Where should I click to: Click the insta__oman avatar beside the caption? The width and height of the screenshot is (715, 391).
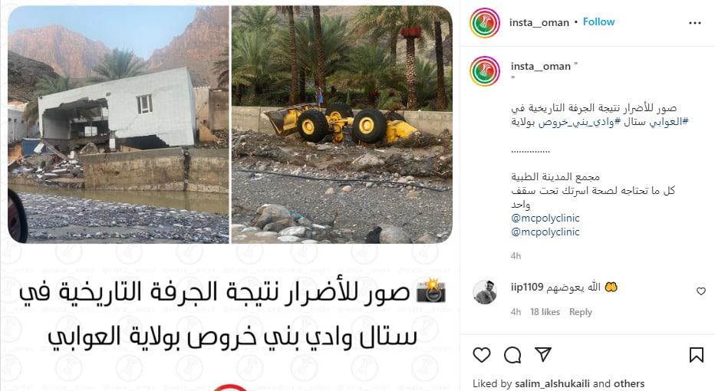[485, 71]
